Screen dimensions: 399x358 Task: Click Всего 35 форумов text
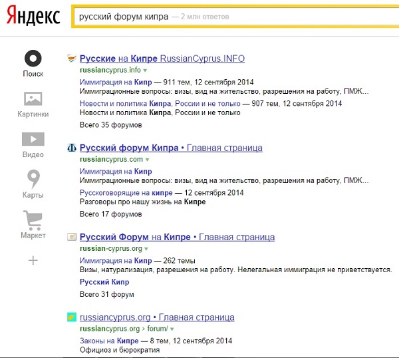(x=110, y=125)
